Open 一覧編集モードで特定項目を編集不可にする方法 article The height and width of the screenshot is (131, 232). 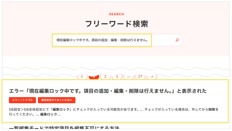pos(64,128)
